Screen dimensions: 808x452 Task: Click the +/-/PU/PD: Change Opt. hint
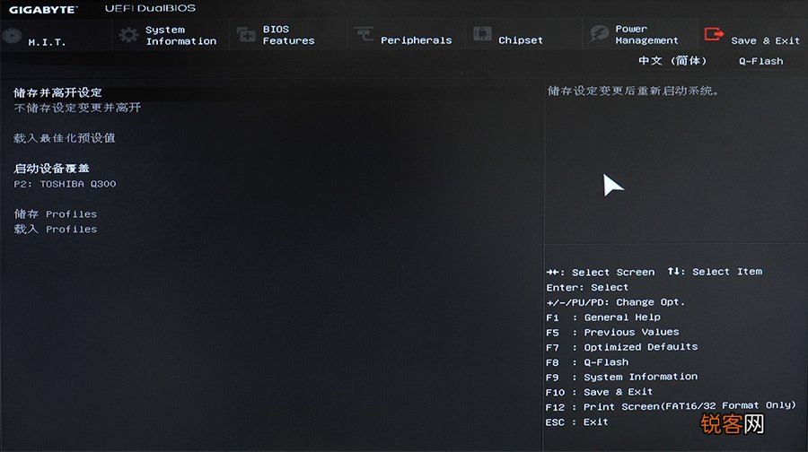[x=615, y=302]
